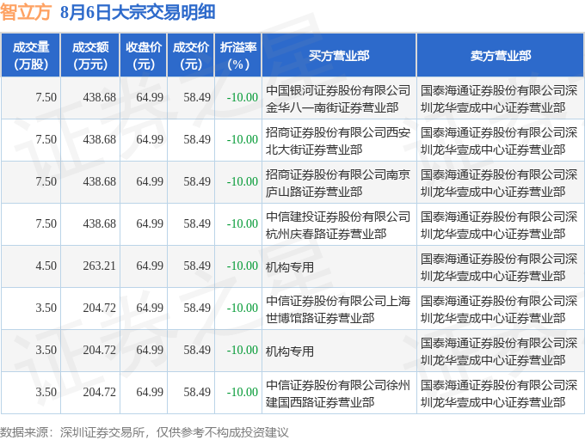Image resolution: width=585 pixels, height=440 pixels.
Task: Select the 收盘价(元) column header
Action: point(144,56)
